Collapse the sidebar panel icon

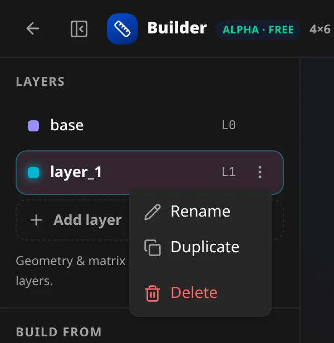(x=79, y=29)
